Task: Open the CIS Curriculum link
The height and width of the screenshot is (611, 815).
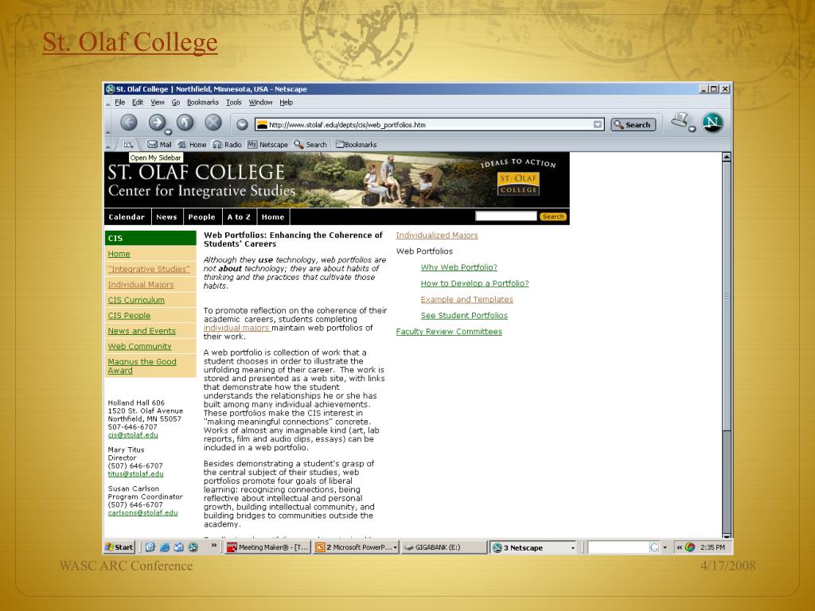Action: 136,300
